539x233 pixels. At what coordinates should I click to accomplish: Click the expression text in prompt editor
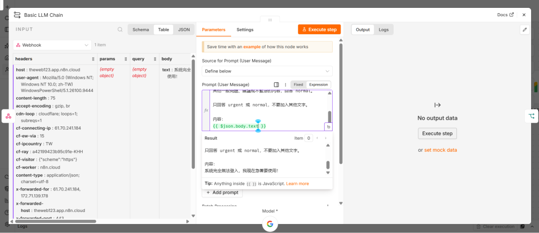pos(239,126)
